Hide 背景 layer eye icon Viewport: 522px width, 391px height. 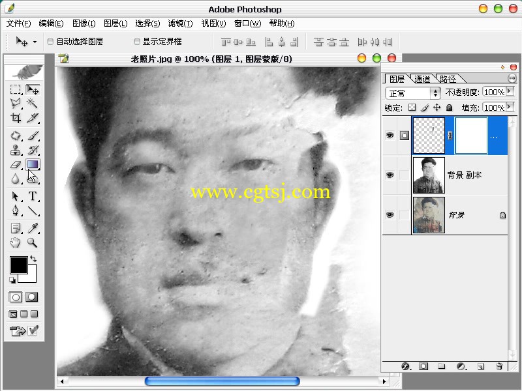[x=390, y=215]
